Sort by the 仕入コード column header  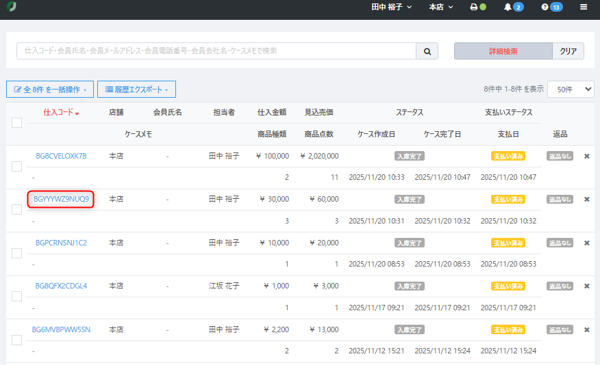(x=61, y=112)
